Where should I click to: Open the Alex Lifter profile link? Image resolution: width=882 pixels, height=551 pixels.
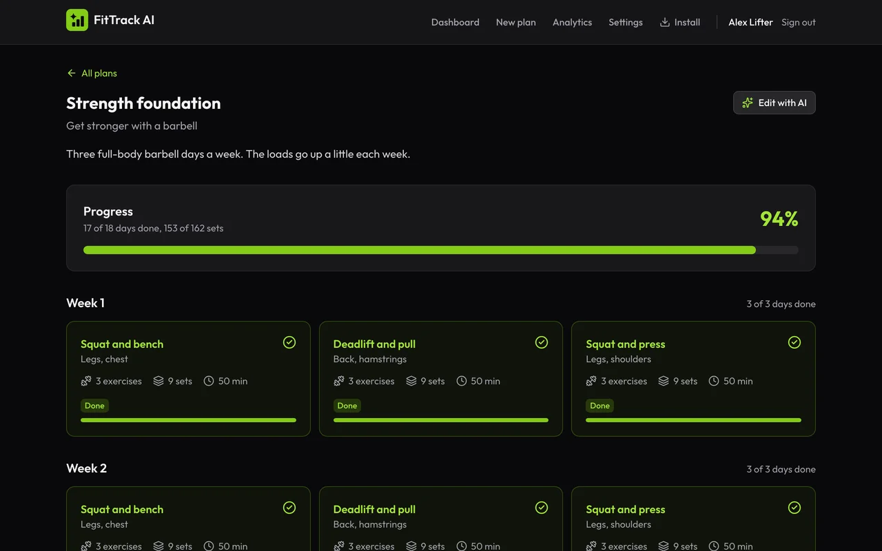point(750,22)
